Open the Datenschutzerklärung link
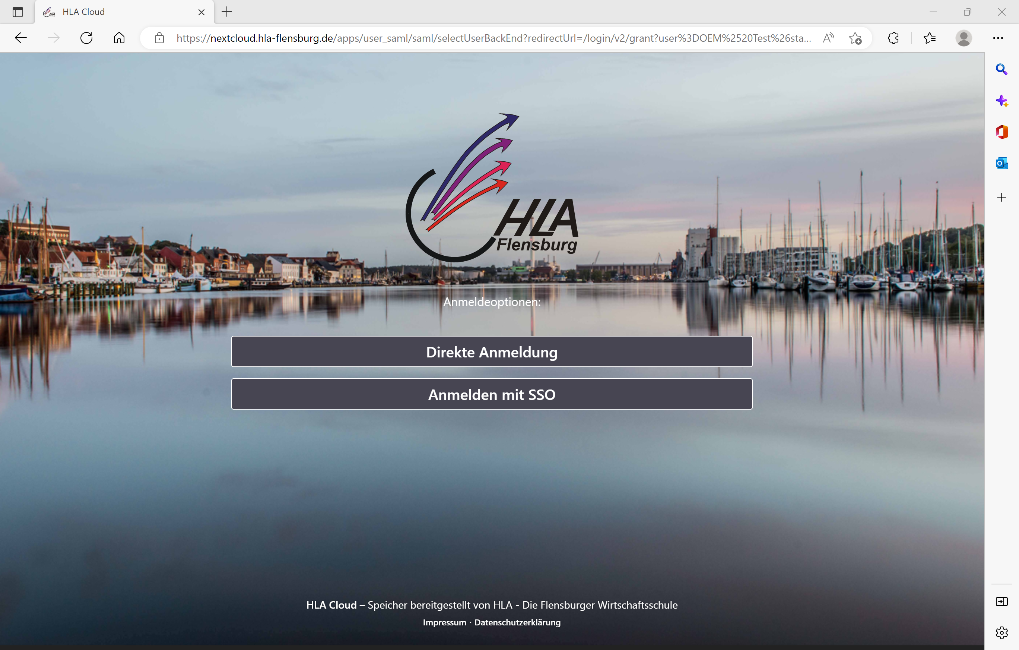The image size is (1019, 650). point(517,622)
